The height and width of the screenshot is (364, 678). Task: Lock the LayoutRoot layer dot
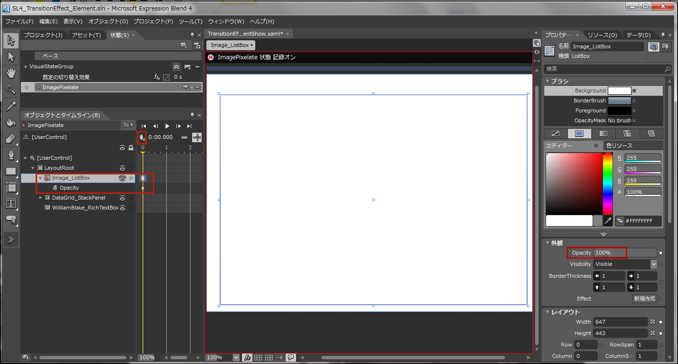pyautogui.click(x=131, y=168)
